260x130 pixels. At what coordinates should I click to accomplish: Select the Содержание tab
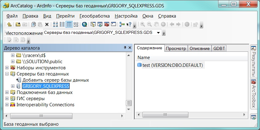[149, 48]
